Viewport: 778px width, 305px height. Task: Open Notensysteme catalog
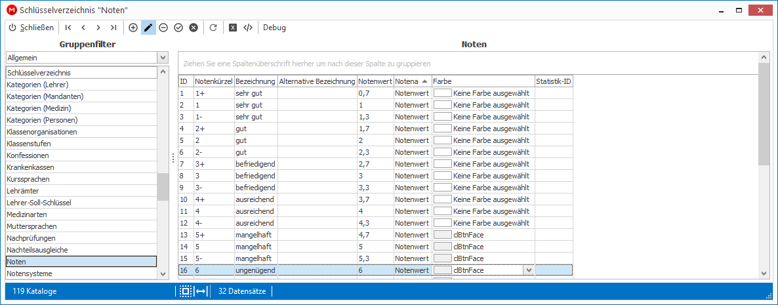(x=81, y=274)
